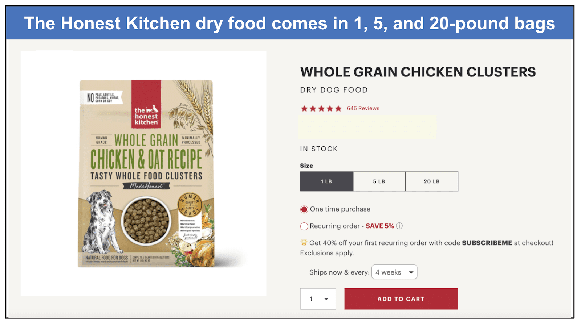Click the pale yellow highlighted box below reviews

point(367,127)
